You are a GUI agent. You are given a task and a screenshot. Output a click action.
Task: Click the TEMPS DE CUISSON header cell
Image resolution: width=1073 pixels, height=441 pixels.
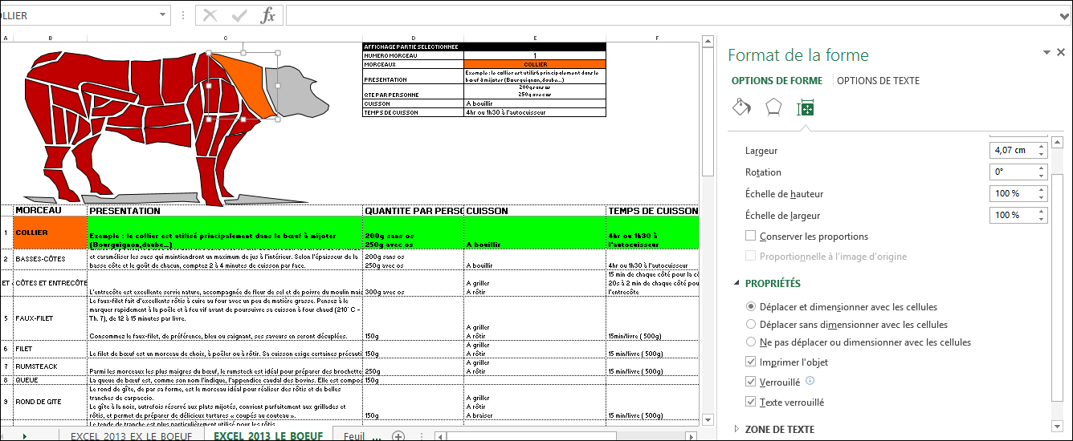coord(652,211)
